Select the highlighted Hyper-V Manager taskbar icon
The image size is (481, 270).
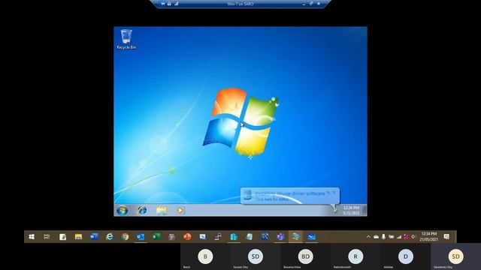[x=295, y=237]
